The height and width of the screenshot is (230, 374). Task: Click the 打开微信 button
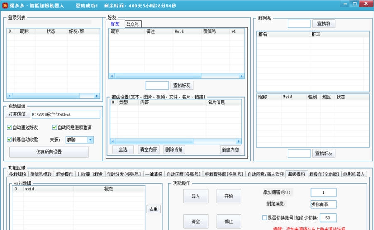17,114
